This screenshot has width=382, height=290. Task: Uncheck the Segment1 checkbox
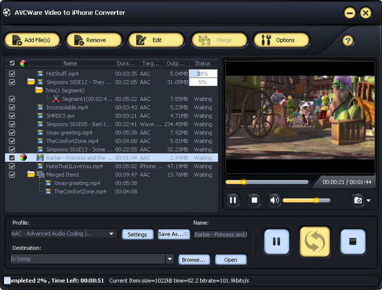coord(12,99)
